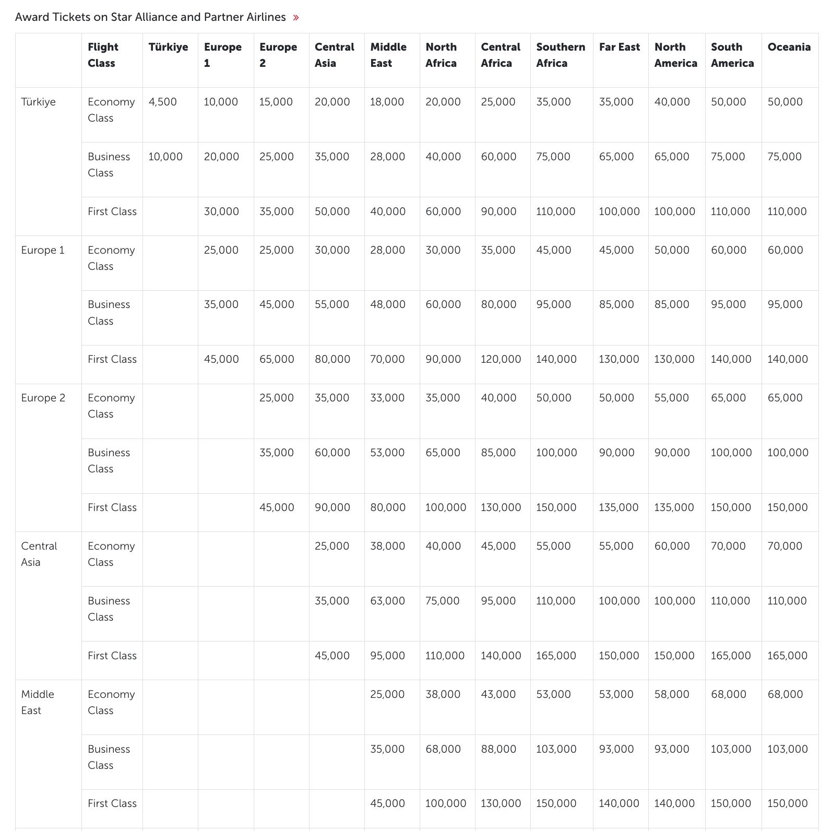The image size is (832, 831).
Task: Click the 120,000 Europe 1 First Class cell
Action: tap(501, 359)
